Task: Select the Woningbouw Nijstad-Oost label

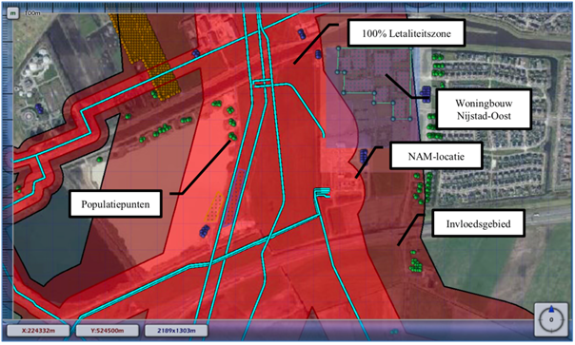Action: click(484, 109)
